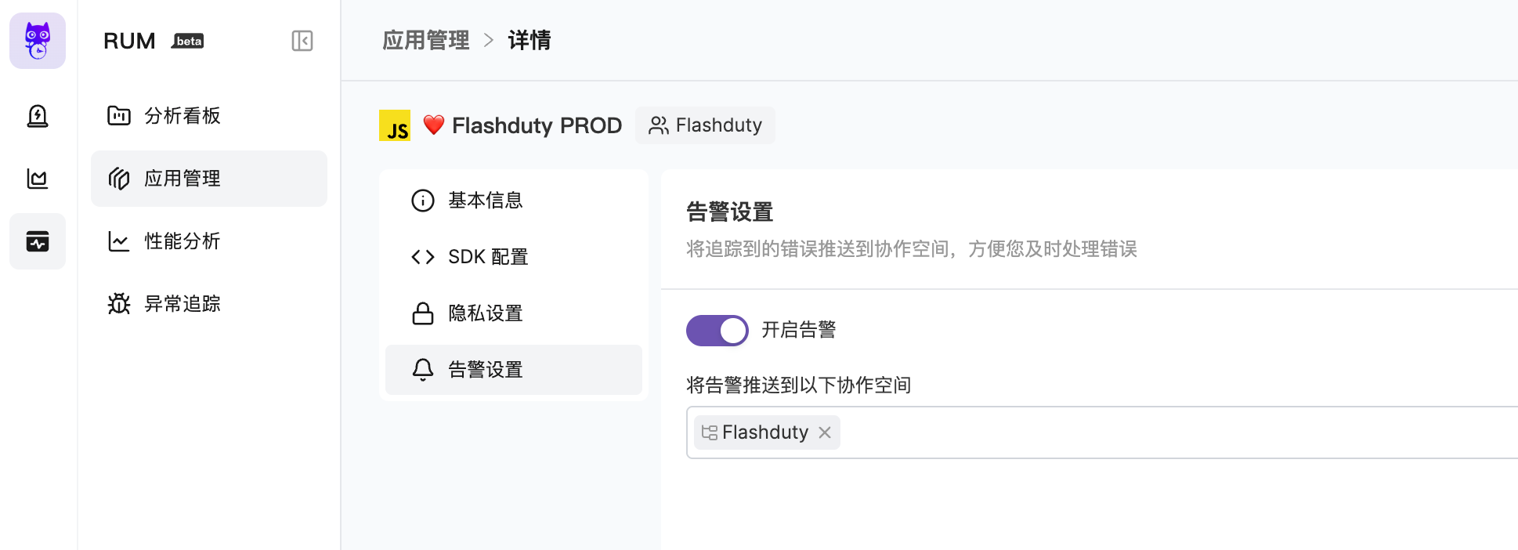Open the 基本信息 tab
1518x550 pixels.
coord(514,201)
